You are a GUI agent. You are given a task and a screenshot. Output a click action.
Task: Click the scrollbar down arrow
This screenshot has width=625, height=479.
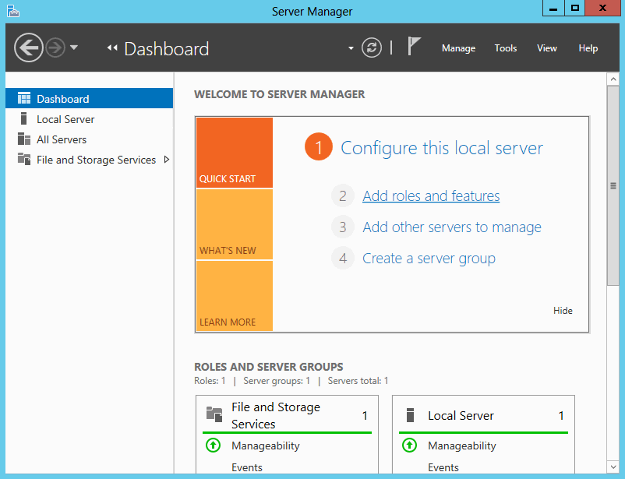[613, 467]
